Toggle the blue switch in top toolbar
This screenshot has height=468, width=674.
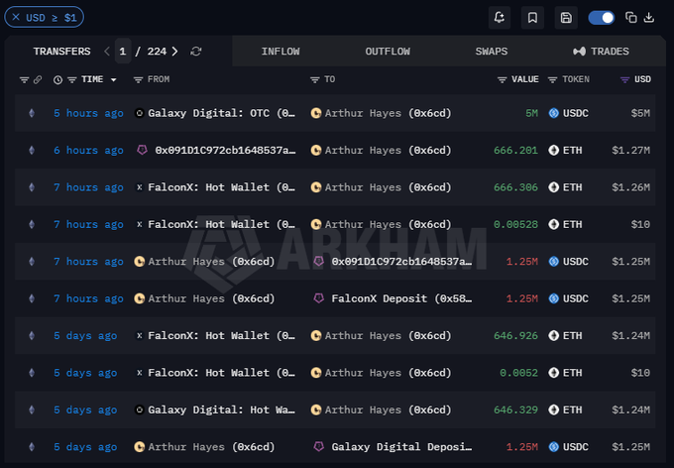pos(601,18)
